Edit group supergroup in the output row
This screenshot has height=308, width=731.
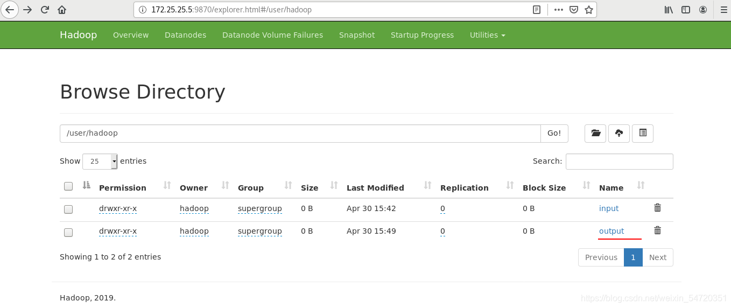[x=260, y=231]
